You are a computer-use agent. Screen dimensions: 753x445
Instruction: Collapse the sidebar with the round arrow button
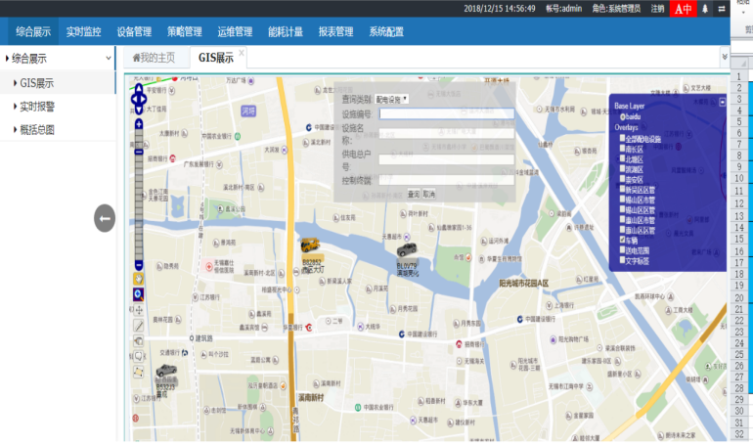coord(105,218)
